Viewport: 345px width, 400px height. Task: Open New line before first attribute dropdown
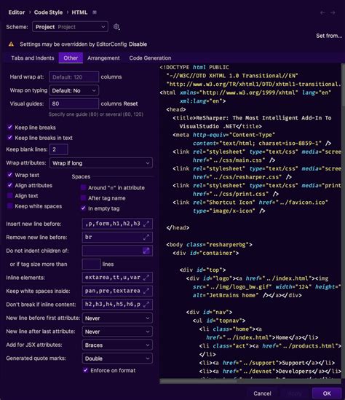pos(117,318)
